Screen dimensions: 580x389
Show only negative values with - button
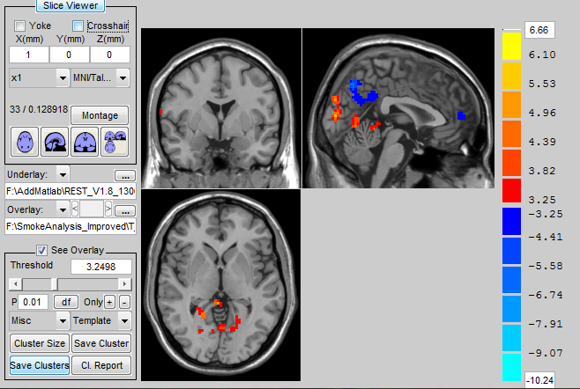point(124,302)
